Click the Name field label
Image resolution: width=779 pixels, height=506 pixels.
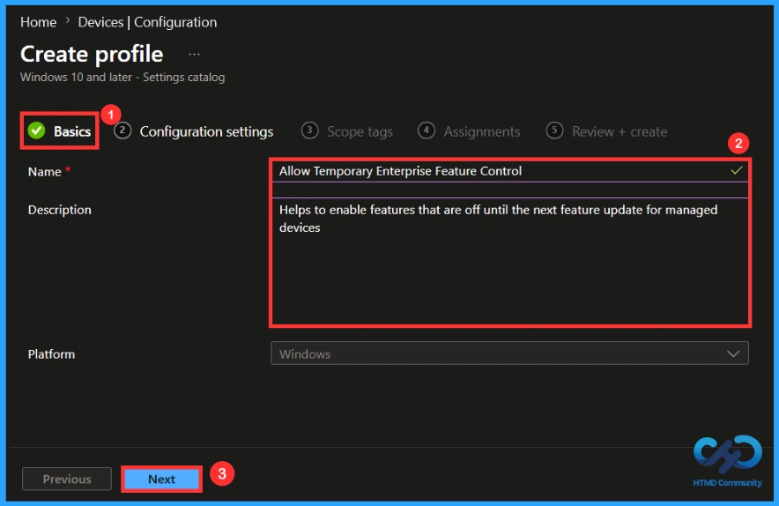45,172
